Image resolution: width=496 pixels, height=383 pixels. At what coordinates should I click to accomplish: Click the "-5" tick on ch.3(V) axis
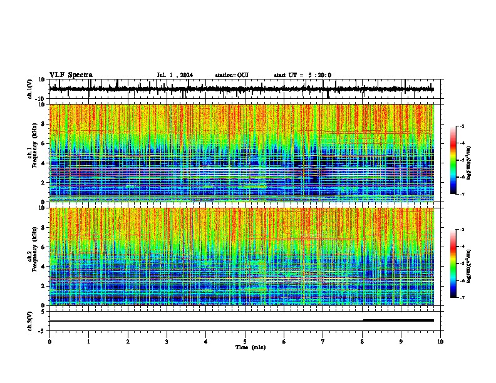(42, 331)
